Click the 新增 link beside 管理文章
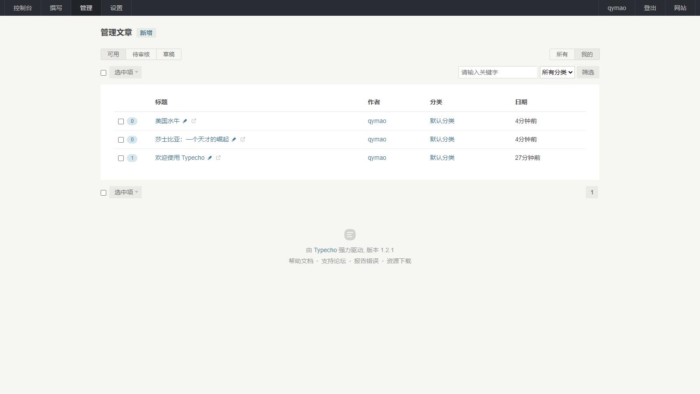 pyautogui.click(x=146, y=33)
